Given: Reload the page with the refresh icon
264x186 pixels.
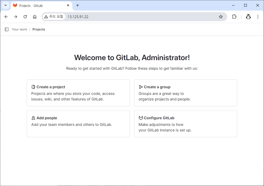Looking at the screenshot, I should (x=25, y=17).
